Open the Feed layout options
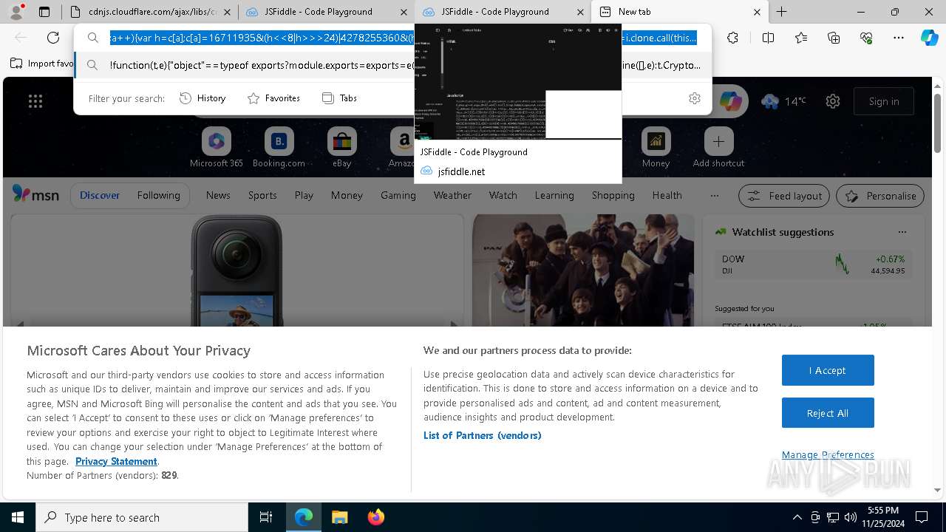 pyautogui.click(x=784, y=196)
